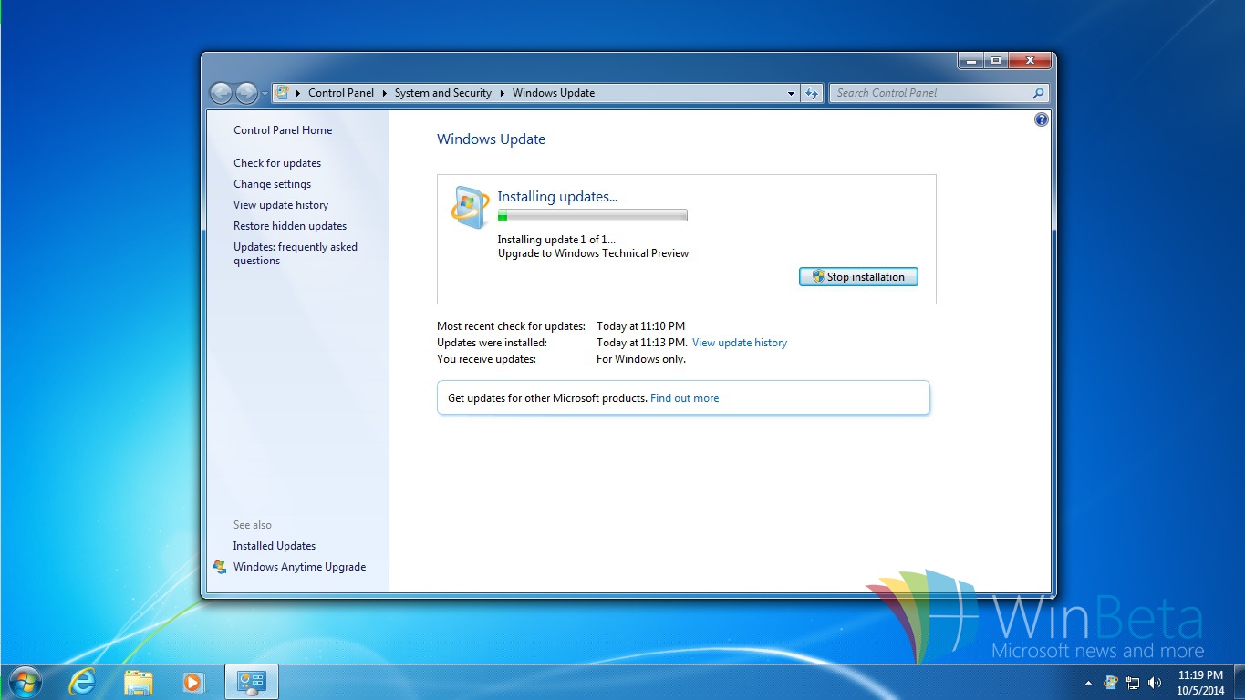Screen dimensions: 1245x700
Task: Click Find out more link
Action: (x=684, y=398)
